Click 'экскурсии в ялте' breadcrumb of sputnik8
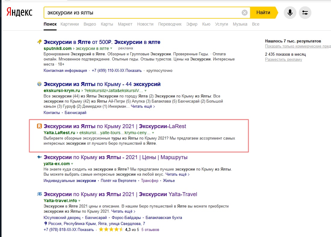The width and height of the screenshot is (331, 237). [92, 48]
